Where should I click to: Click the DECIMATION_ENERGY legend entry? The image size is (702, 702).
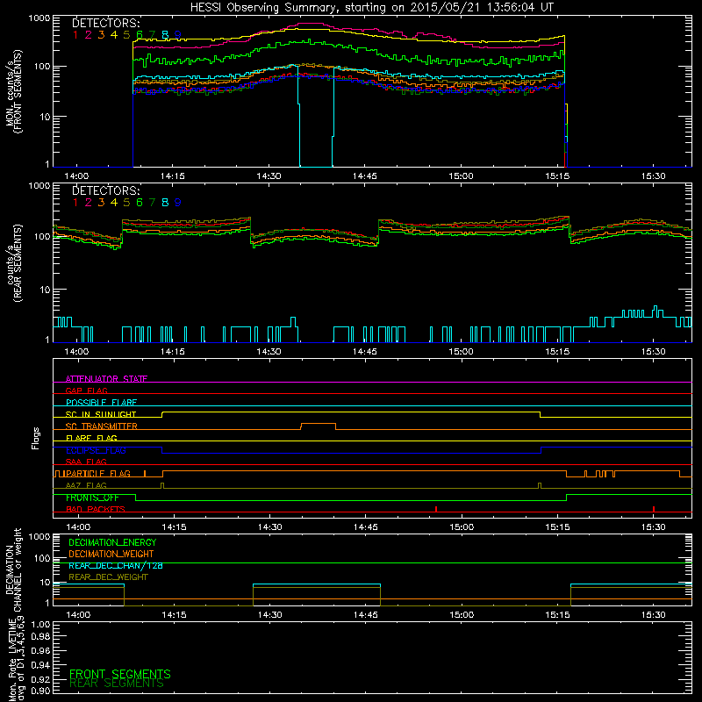click(x=112, y=542)
